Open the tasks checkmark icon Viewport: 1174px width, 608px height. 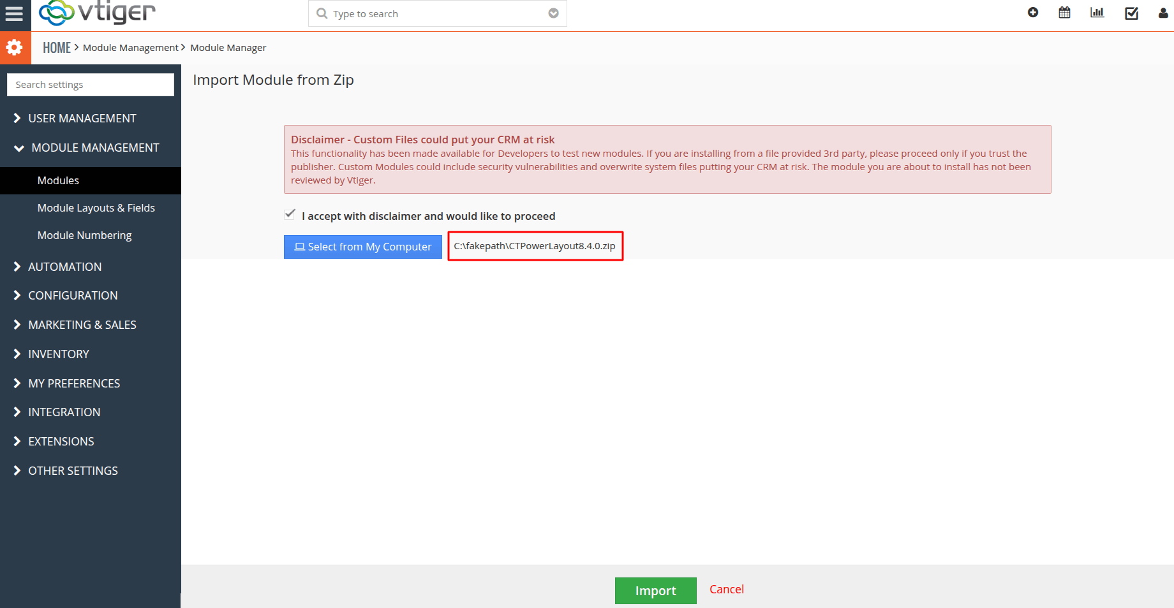[x=1131, y=13]
